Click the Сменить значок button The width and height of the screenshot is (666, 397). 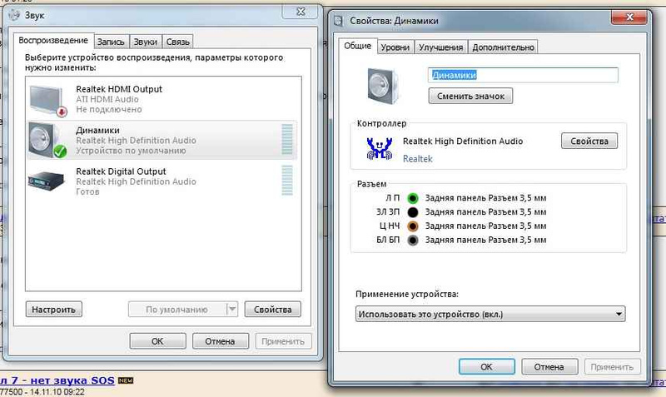[470, 96]
